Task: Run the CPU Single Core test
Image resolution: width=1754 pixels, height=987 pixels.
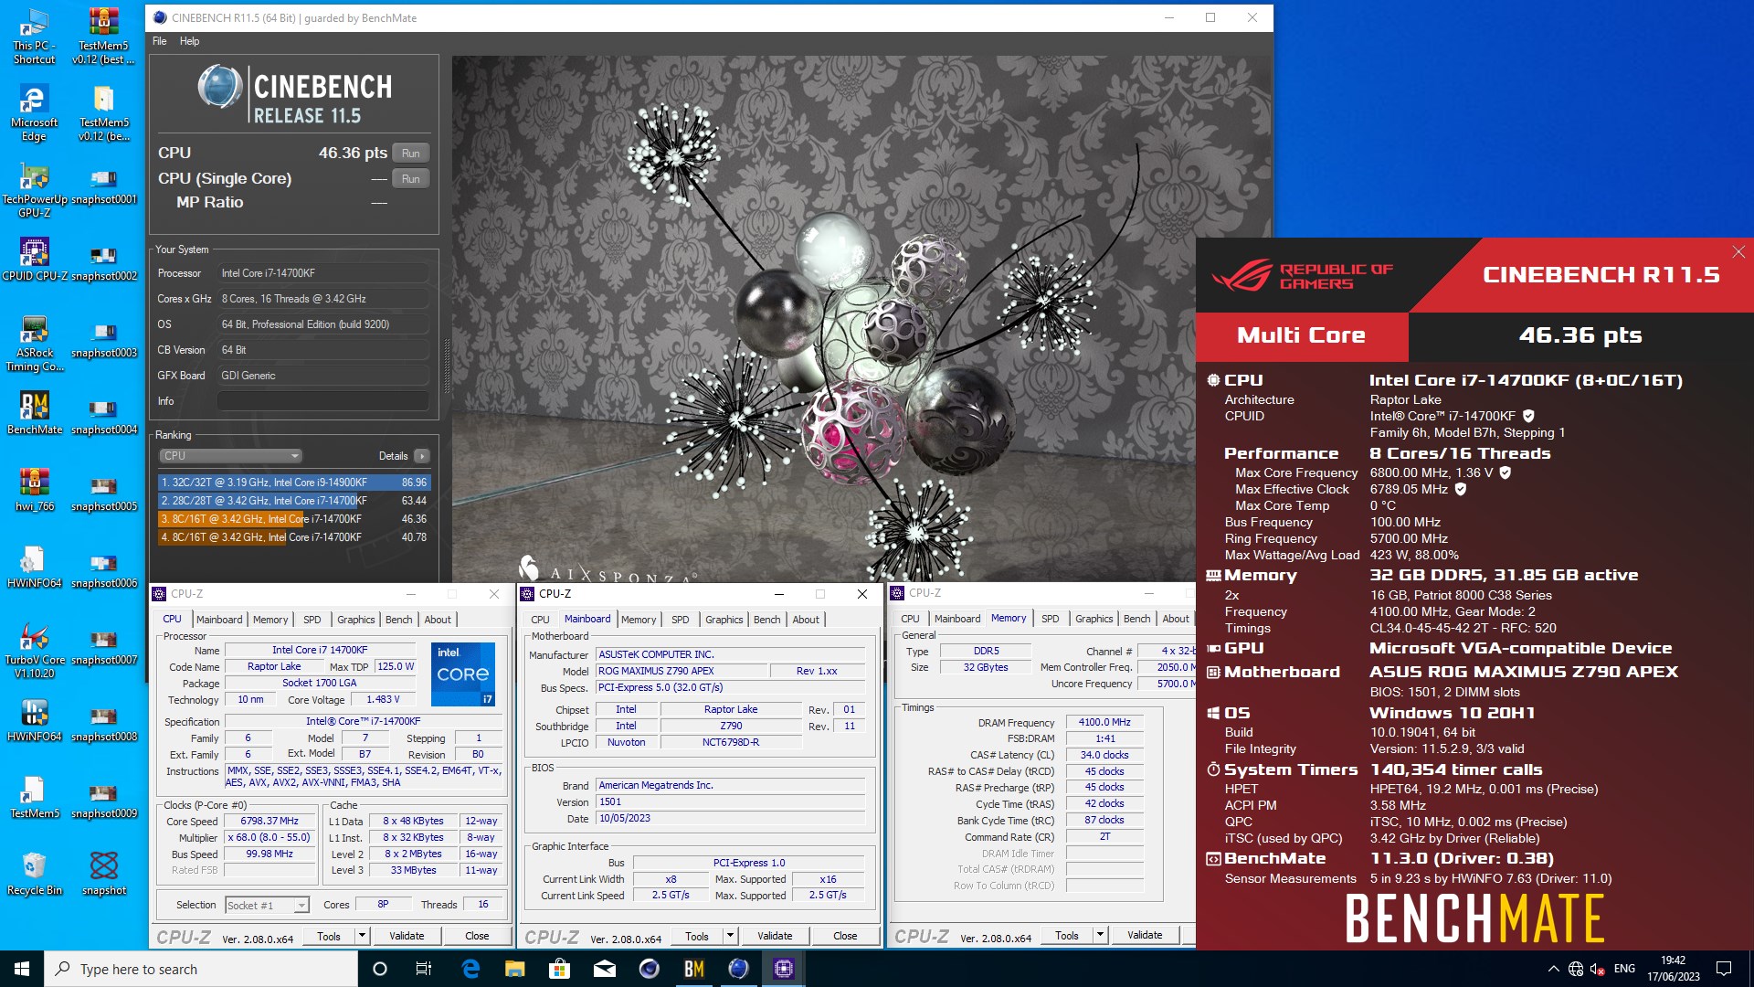Action: point(411,179)
